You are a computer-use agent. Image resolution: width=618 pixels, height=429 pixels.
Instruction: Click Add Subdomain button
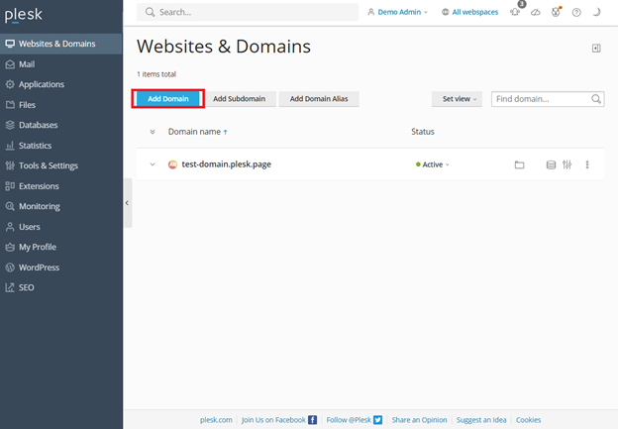click(240, 99)
